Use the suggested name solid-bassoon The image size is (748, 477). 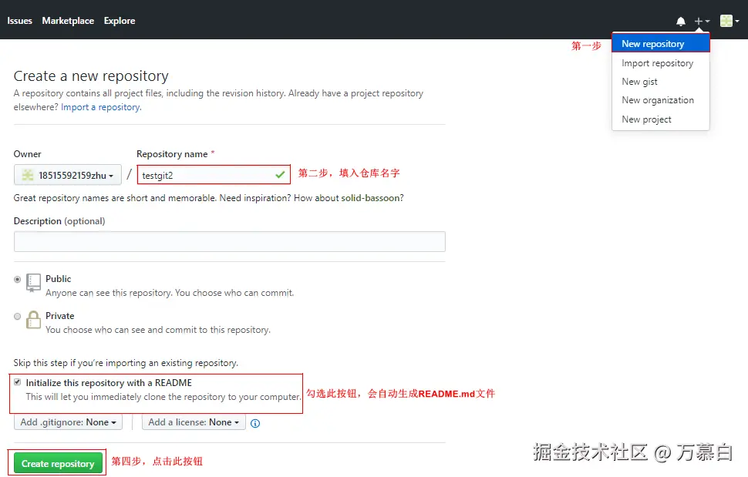pos(371,198)
